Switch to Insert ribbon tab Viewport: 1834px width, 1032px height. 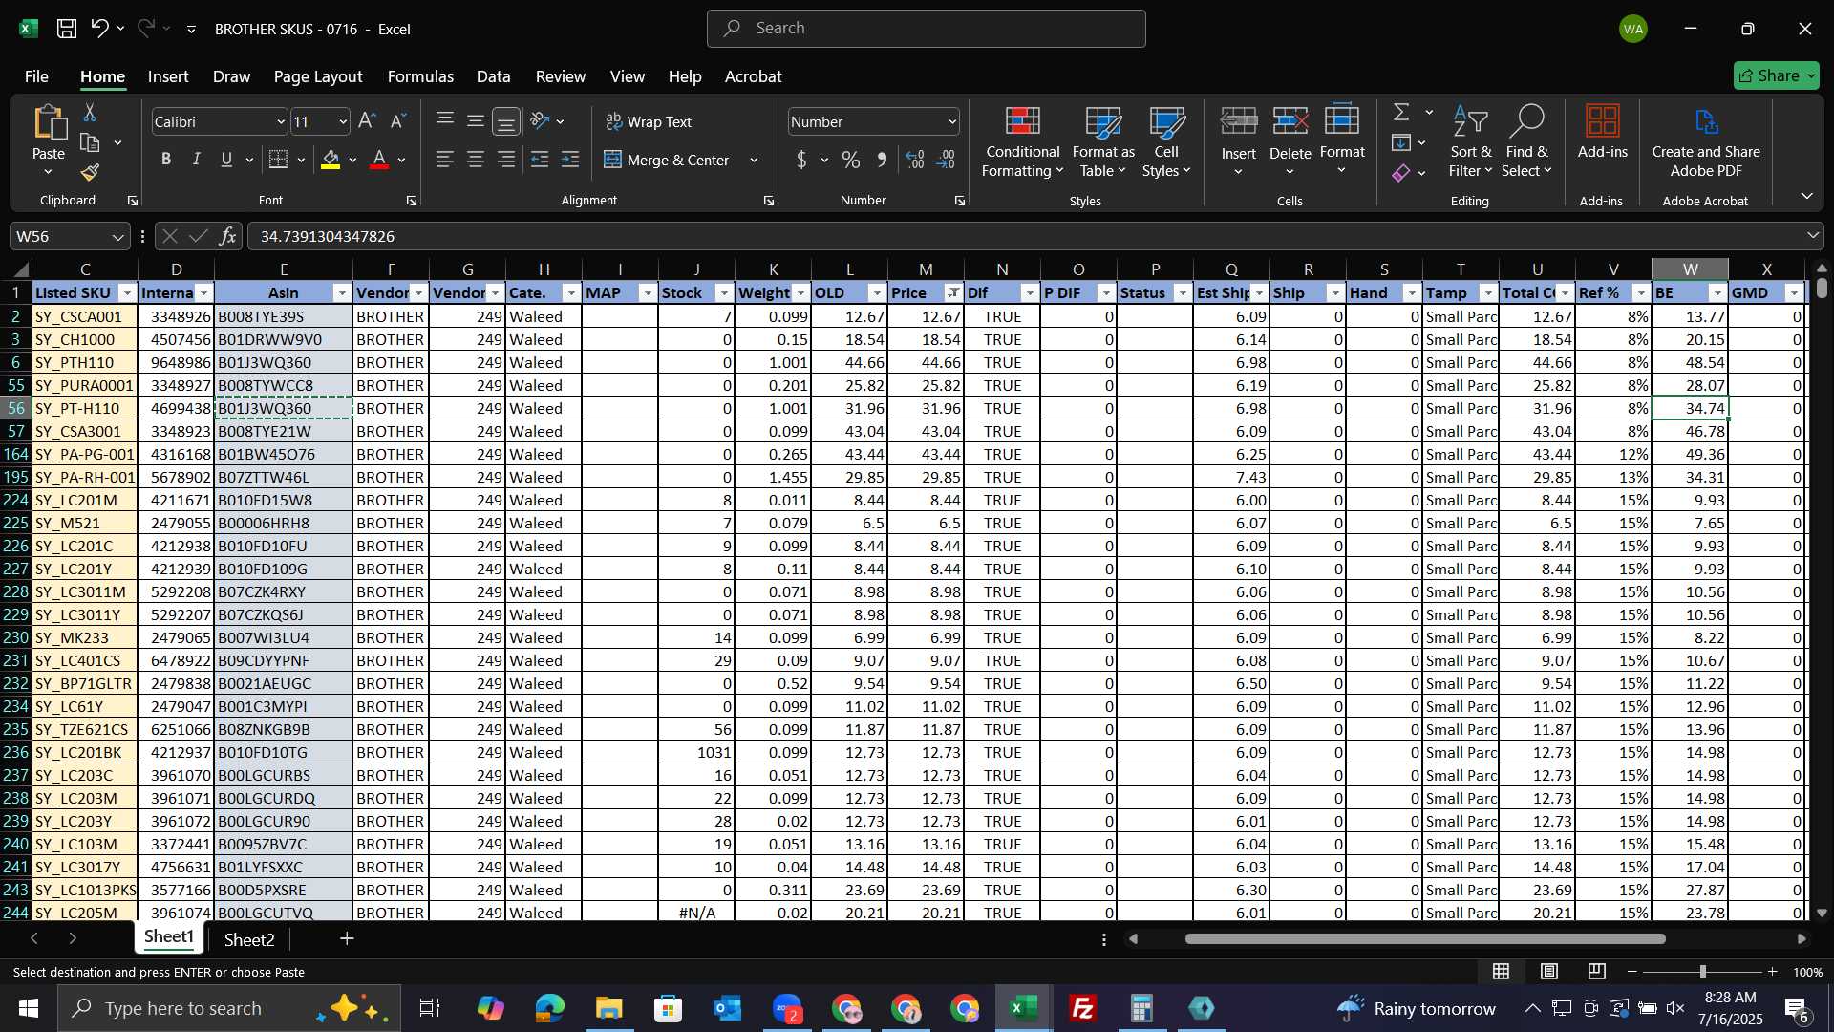pos(168,76)
